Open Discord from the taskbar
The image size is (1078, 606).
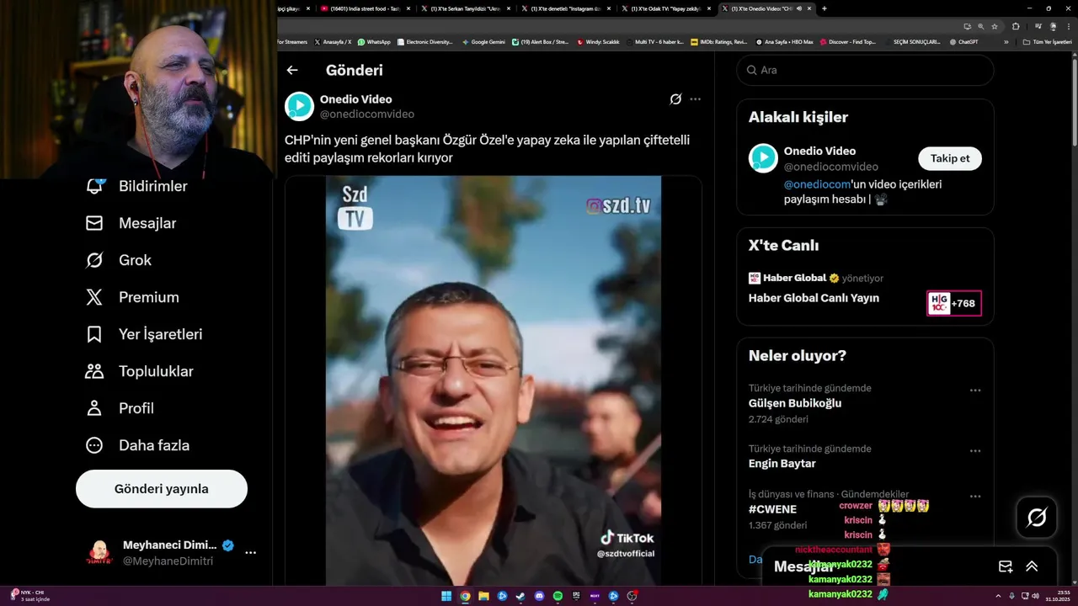[x=539, y=596]
